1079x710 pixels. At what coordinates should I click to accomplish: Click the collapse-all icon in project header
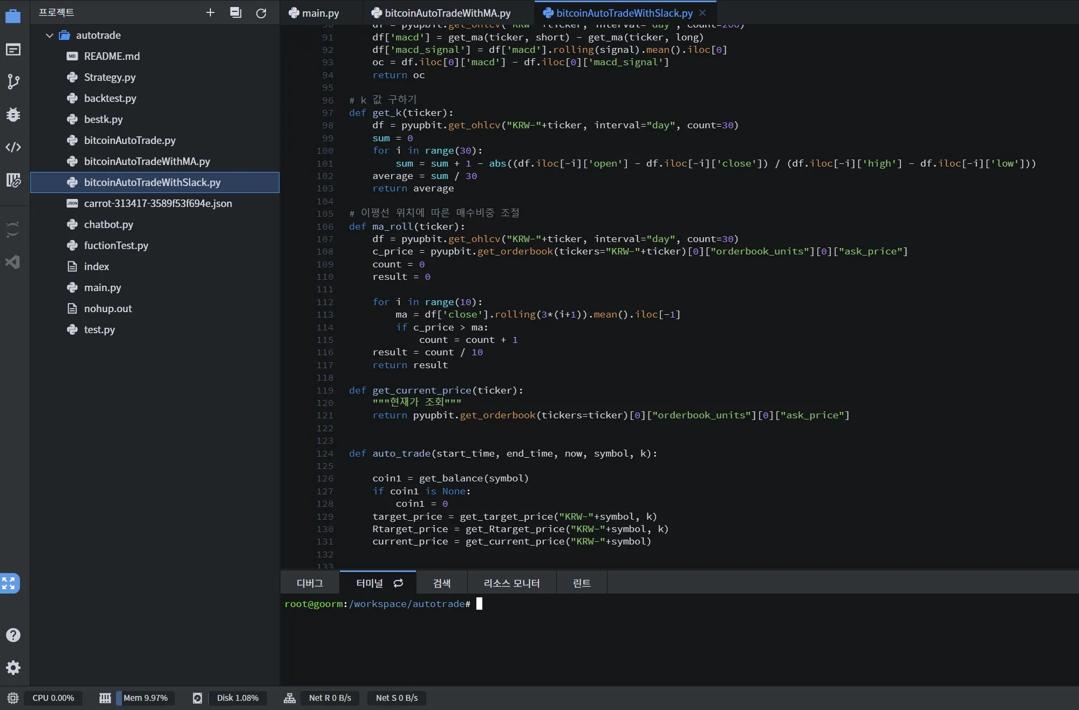point(236,12)
